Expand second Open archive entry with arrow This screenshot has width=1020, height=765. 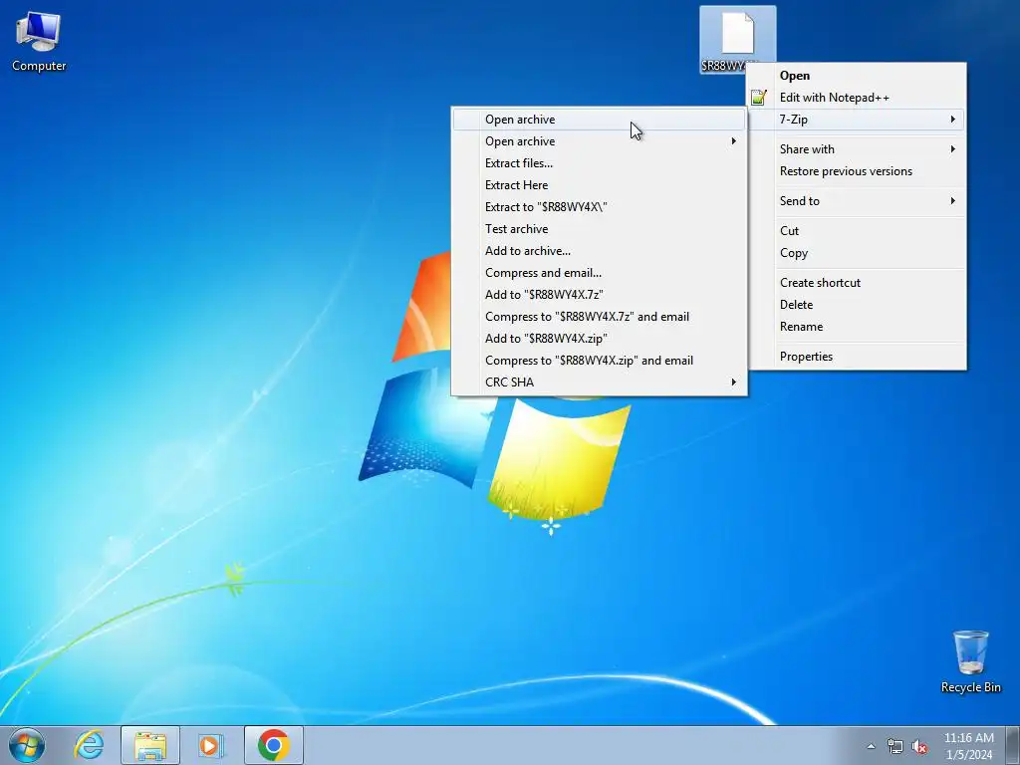click(599, 141)
